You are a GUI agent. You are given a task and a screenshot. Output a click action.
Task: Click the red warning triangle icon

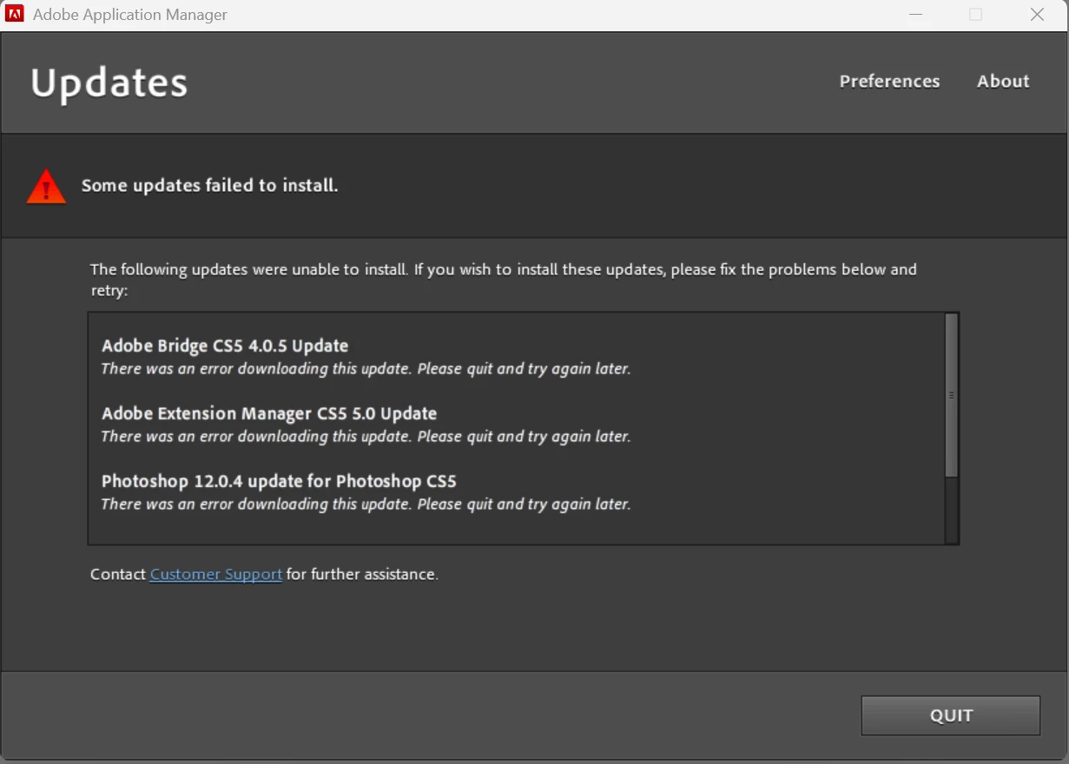(x=46, y=187)
